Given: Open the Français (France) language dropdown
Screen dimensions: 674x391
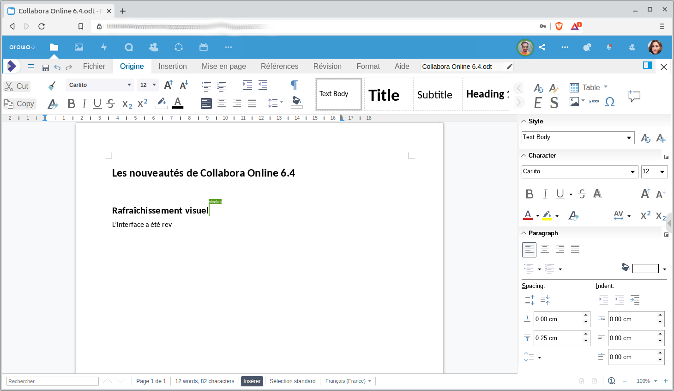Looking at the screenshot, I should 348,381.
